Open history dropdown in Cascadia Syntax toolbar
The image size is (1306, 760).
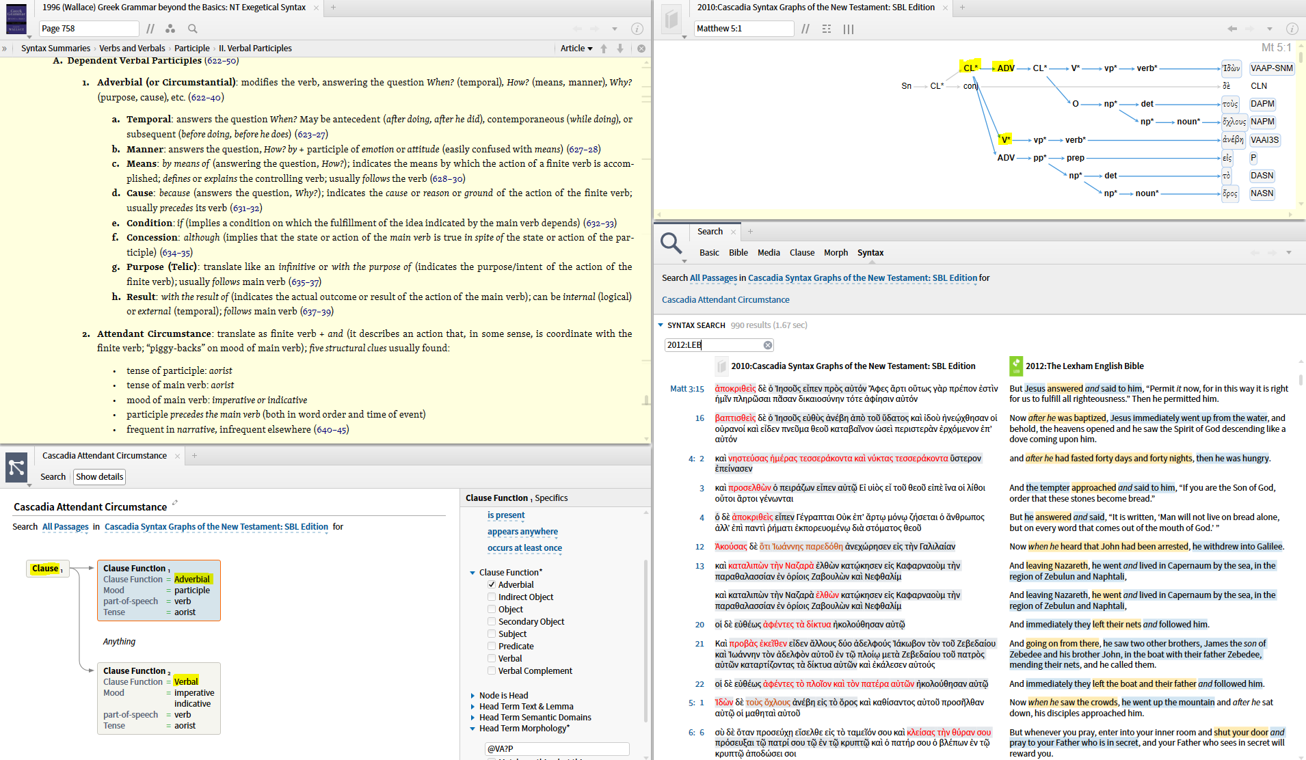coord(1270,29)
